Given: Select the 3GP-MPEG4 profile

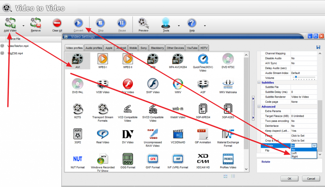Looking at the screenshot, I should [203, 111].
